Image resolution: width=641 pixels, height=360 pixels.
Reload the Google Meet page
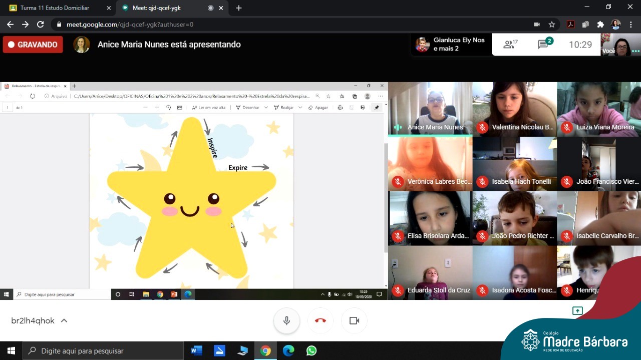(x=41, y=25)
